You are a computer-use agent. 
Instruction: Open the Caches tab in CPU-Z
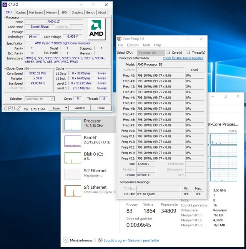21,12
